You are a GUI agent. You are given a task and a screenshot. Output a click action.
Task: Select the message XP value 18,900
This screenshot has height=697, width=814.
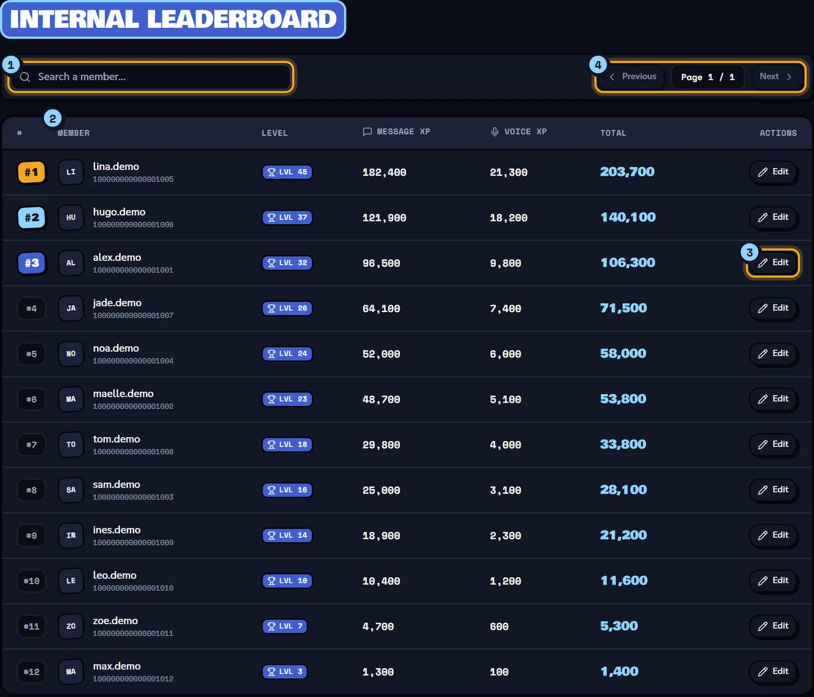click(x=381, y=536)
